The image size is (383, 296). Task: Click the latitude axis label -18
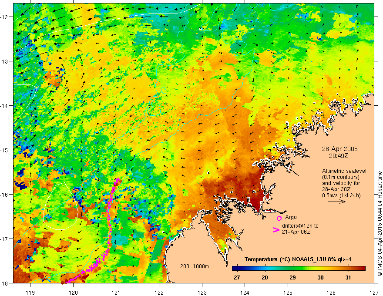pos(4,283)
